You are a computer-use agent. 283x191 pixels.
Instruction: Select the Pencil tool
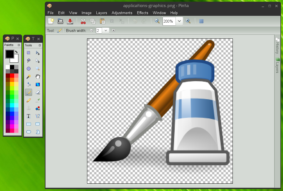point(29,100)
